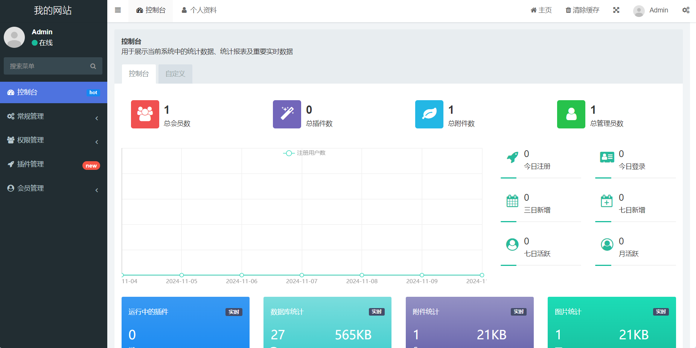696x348 pixels.
Task: Click the 总插件数 magic wand icon
Action: [287, 114]
